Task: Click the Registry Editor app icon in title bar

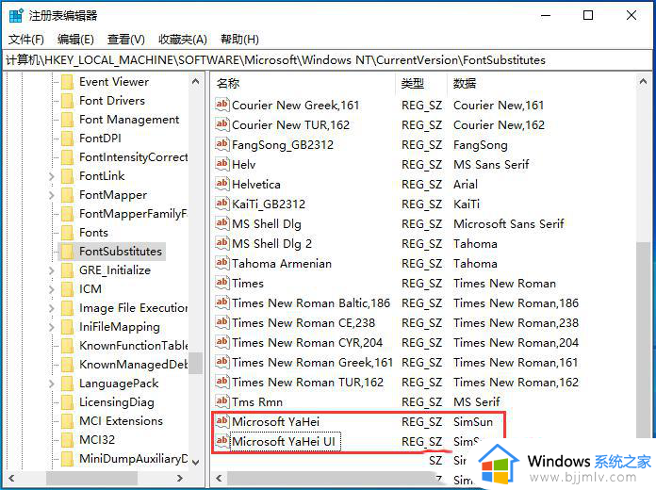Action: [16, 15]
